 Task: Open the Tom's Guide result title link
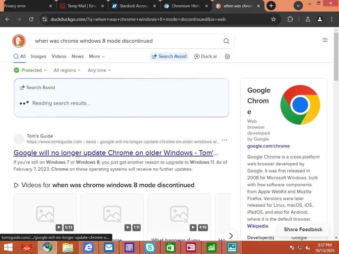[116, 153]
